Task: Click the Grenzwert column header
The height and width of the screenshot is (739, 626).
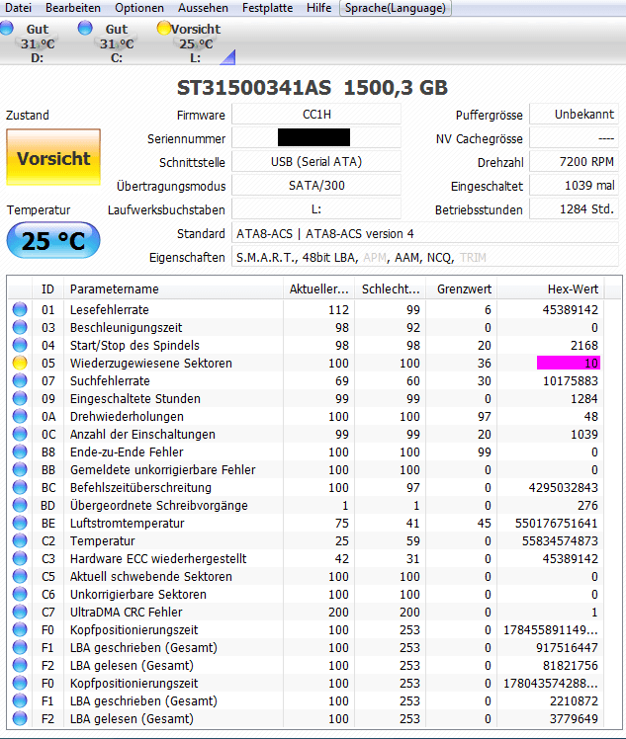Action: pos(462,288)
